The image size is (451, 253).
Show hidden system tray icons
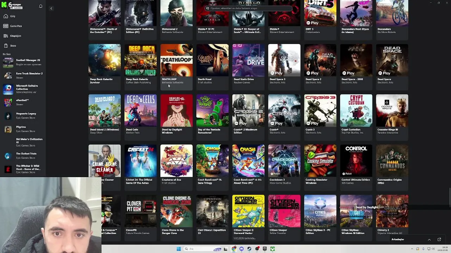pos(412,249)
